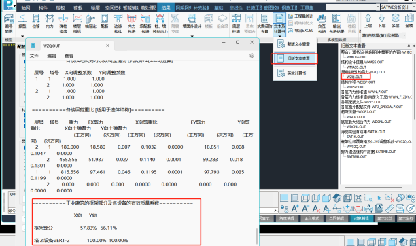The height and width of the screenshot is (246, 416).
Task: Open the 输出包络结果 tool
Action: click(x=336, y=24)
